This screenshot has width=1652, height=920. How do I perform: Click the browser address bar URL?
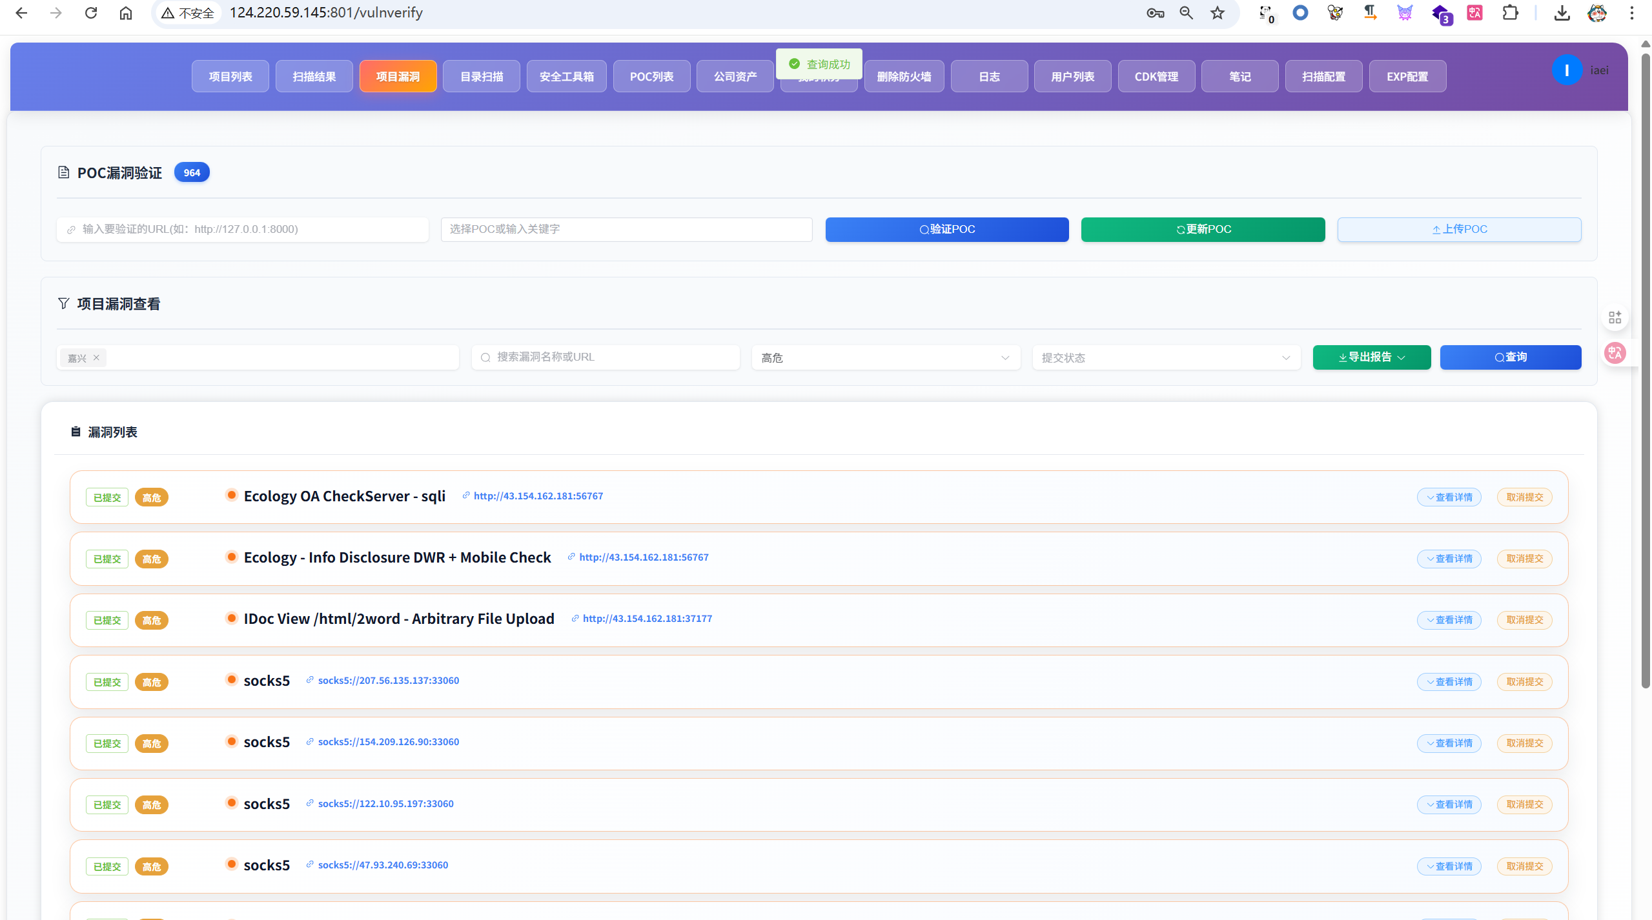point(326,13)
